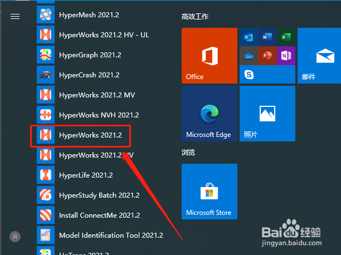Image resolution: width=341 pixels, height=255 pixels.
Task: Click the HyperGraph 2021.2 app icon
Action: click(x=46, y=55)
